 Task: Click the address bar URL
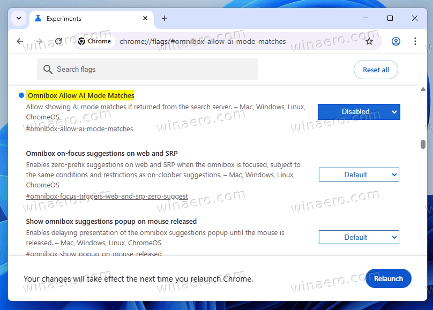pyautogui.click(x=203, y=41)
